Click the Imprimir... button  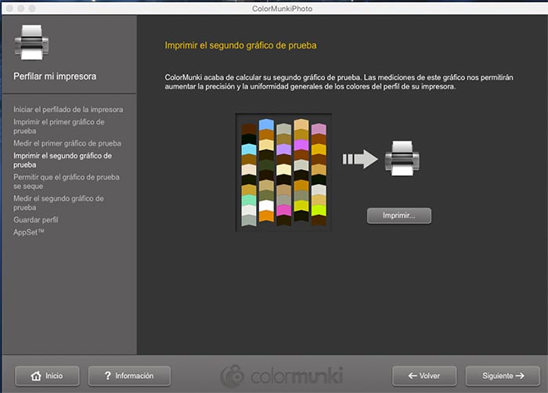(398, 216)
